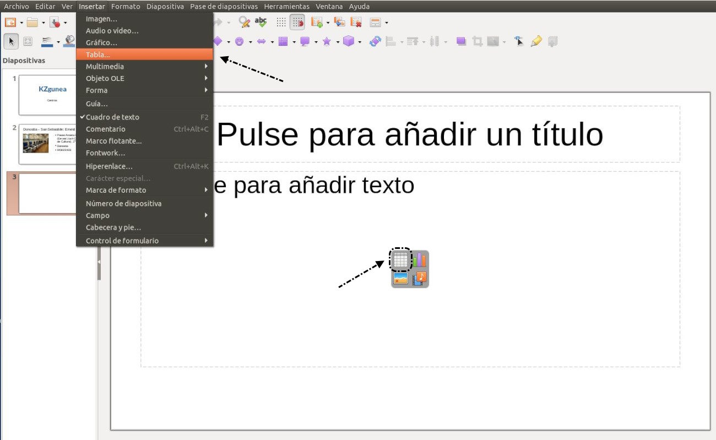Choose Número de diapositiva entry
The width and height of the screenshot is (716, 440).
point(144,203)
